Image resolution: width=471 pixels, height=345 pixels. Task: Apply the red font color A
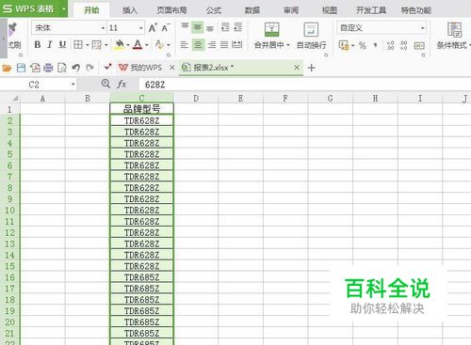click(138, 45)
